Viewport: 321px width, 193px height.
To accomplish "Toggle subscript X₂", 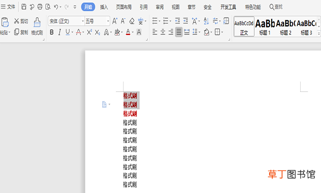I will pos(97,32).
